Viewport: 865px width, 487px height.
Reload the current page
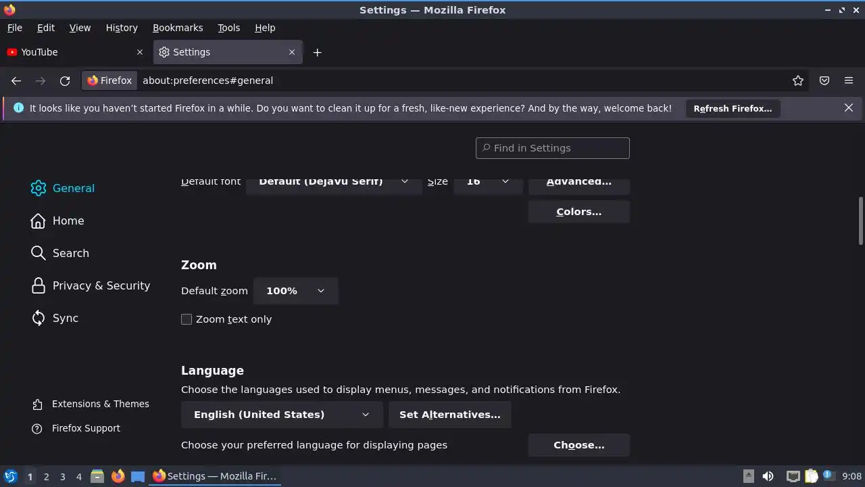[x=65, y=80]
